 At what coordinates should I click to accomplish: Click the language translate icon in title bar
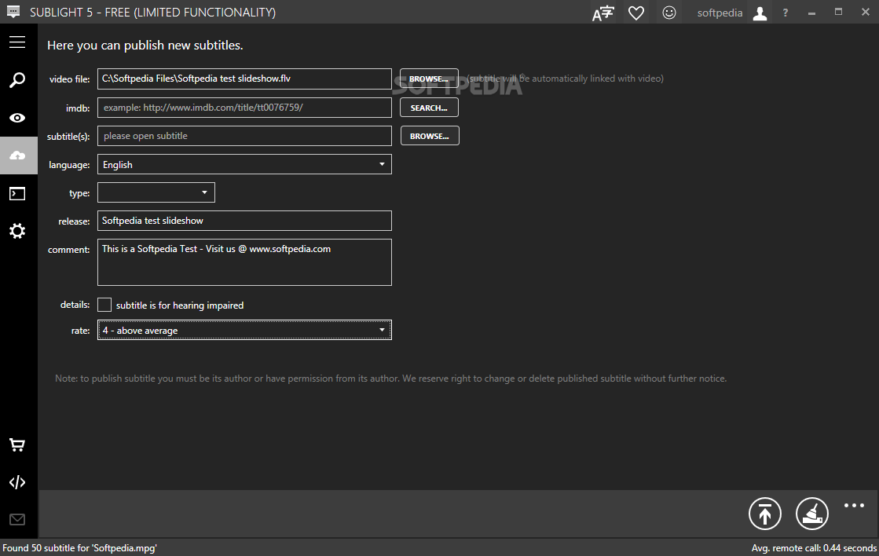pyautogui.click(x=603, y=13)
